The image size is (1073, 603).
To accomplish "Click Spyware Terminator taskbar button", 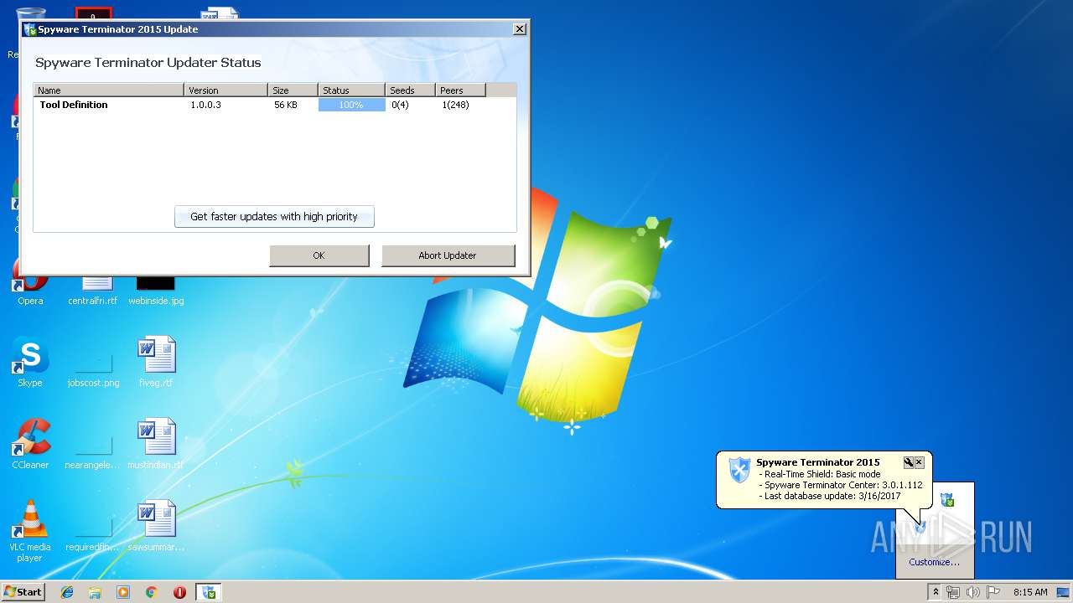I will point(208,592).
